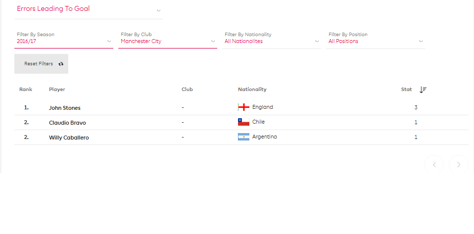Image resolution: width=474 pixels, height=234 pixels.
Task: Click the sort descending icon next to Stat
Action: point(423,90)
